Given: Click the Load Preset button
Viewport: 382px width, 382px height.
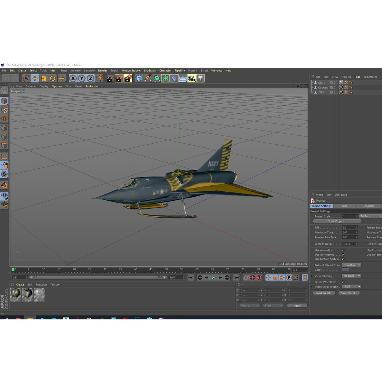Looking at the screenshot, I should point(324,293).
